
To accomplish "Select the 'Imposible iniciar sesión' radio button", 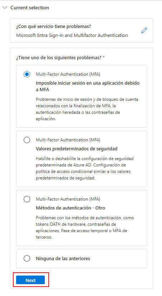I will point(27,74).
